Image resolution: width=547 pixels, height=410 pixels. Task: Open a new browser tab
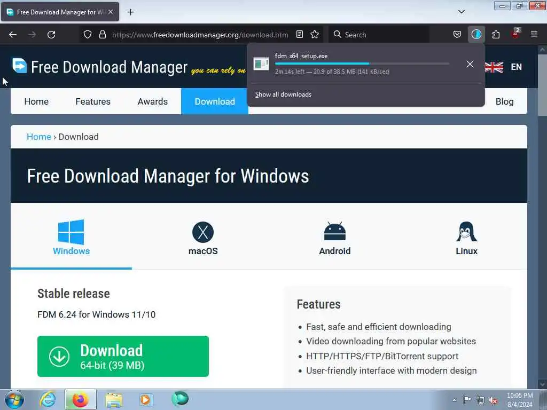pos(130,12)
